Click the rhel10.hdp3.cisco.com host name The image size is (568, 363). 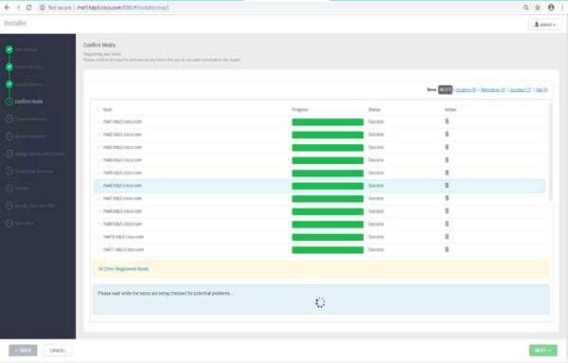(123, 237)
